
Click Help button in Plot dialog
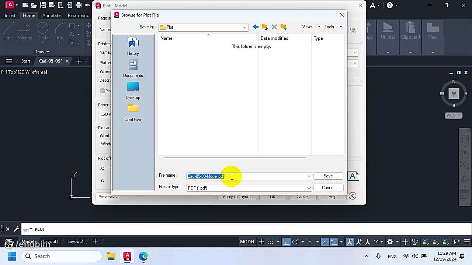click(x=332, y=197)
